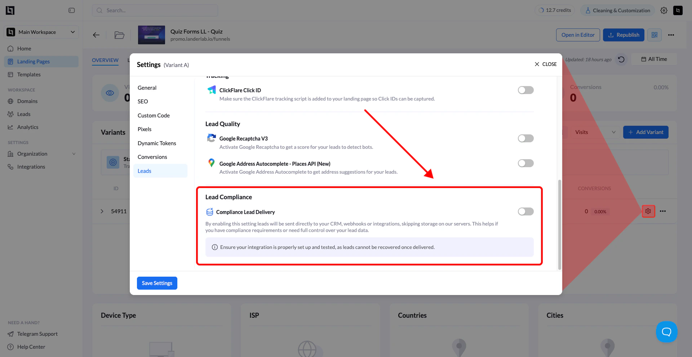Click the 12.7 credits indicator

click(555, 10)
